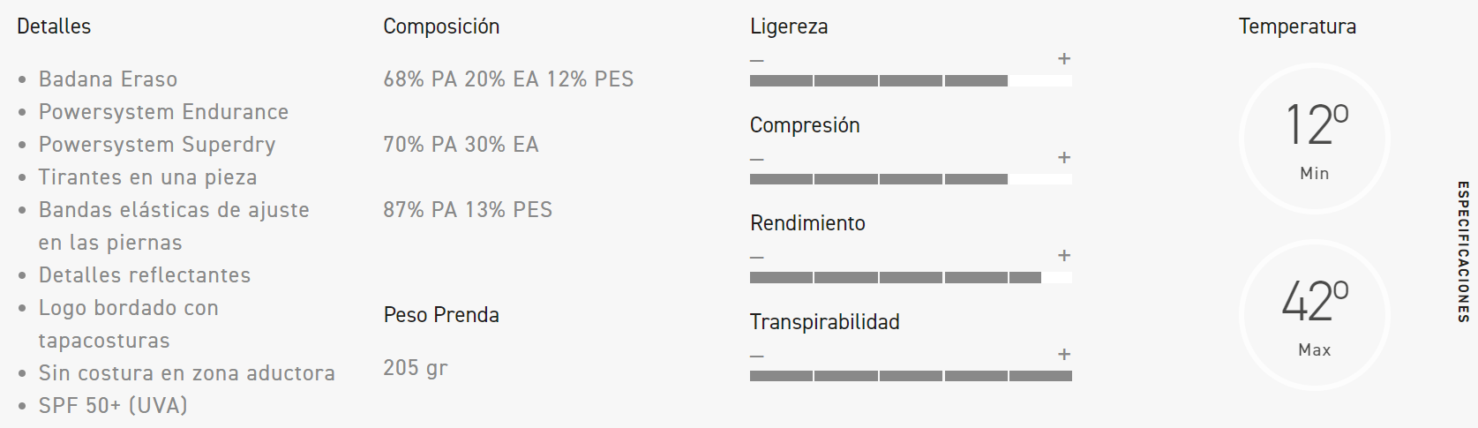Click the 42° Max temperature circle

(x=1315, y=315)
